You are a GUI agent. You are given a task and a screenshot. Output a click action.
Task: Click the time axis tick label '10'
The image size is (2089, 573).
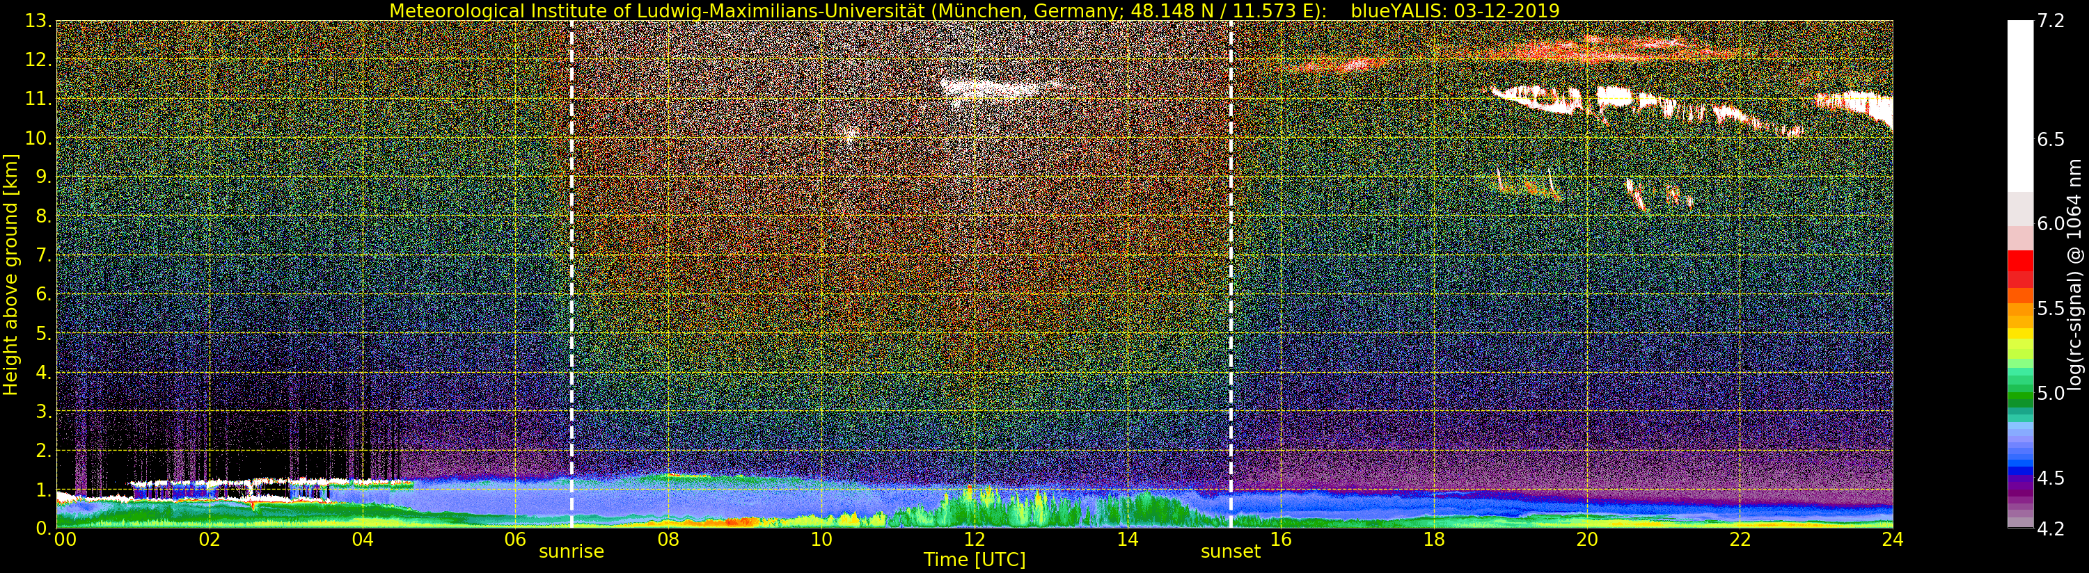point(821,540)
